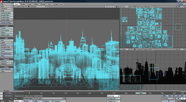Click Cvt Powergons button
186x102 pixels.
coord(7,49)
